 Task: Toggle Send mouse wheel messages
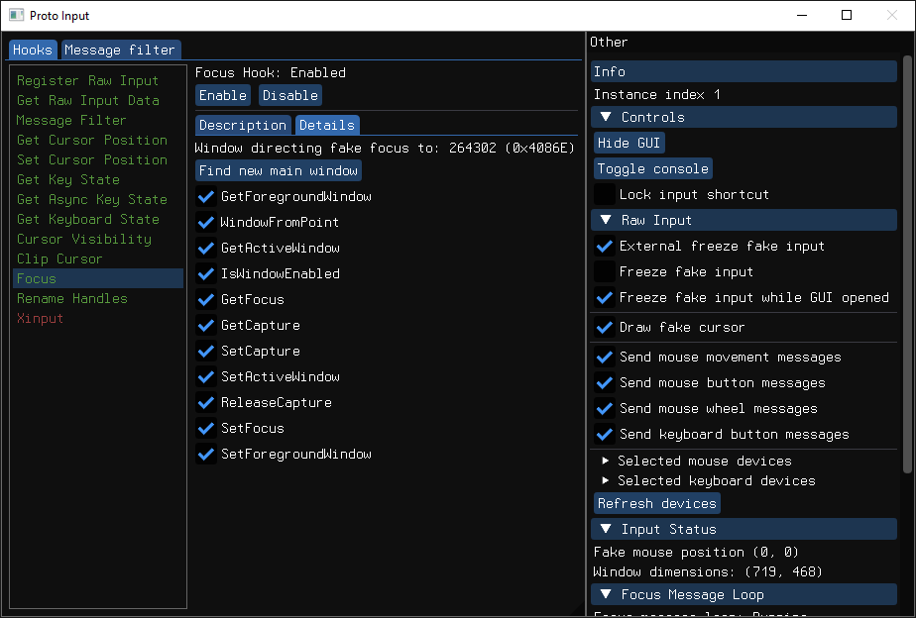pyautogui.click(x=604, y=408)
